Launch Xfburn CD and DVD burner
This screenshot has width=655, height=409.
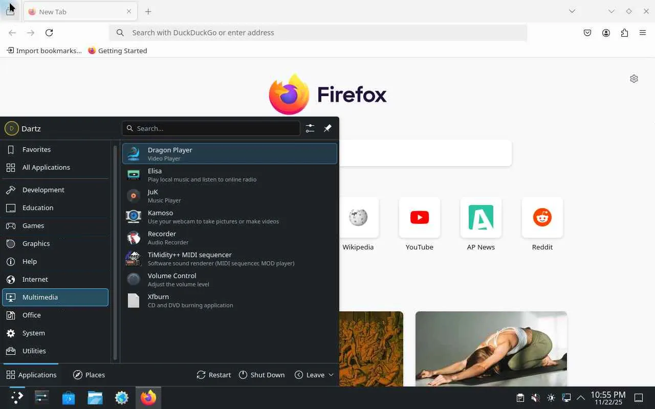(x=230, y=301)
